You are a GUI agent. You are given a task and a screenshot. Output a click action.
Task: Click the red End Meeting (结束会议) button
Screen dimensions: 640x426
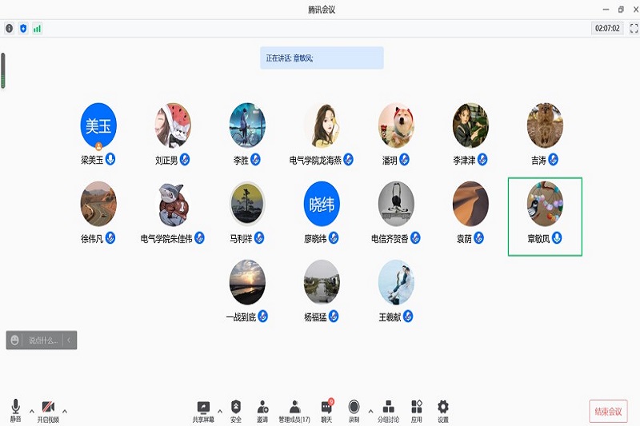[608, 412]
